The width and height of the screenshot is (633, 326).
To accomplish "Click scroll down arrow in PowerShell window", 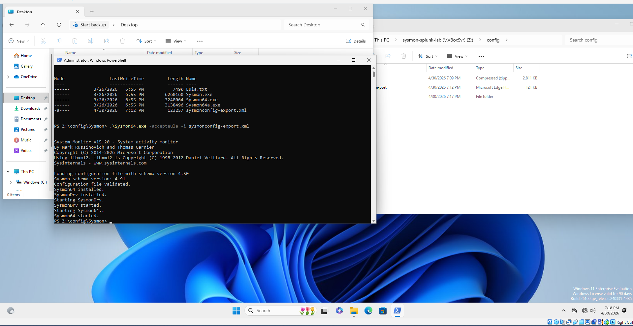I will (x=374, y=221).
